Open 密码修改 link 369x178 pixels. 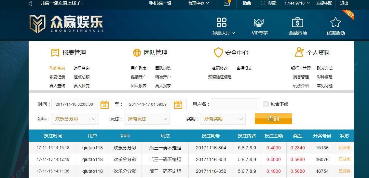pyautogui.click(x=220, y=68)
